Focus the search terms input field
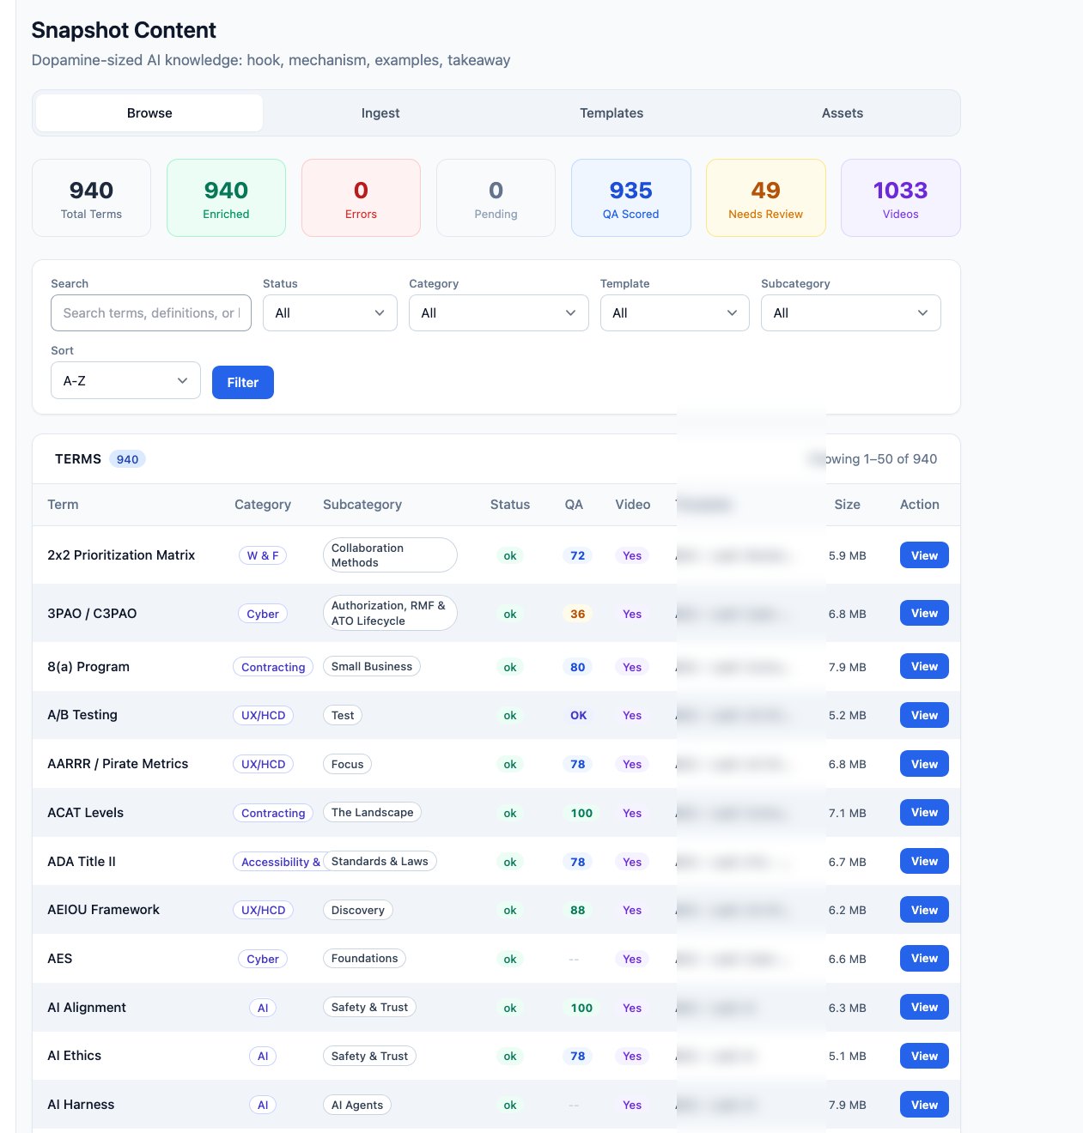Screen dimensions: 1083x1133 pos(151,313)
